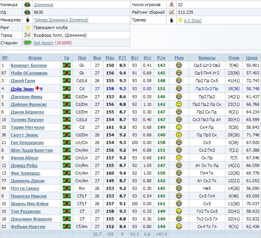Image resolution: width=261 pixels, height=238 pixels.
Task: Click the grinning smiley in Фил Эдвардс row
Action: pyautogui.click(x=179, y=173)
